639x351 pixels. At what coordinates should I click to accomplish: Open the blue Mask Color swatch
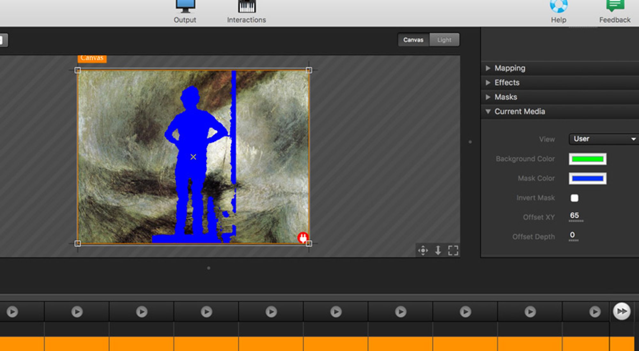click(x=588, y=178)
